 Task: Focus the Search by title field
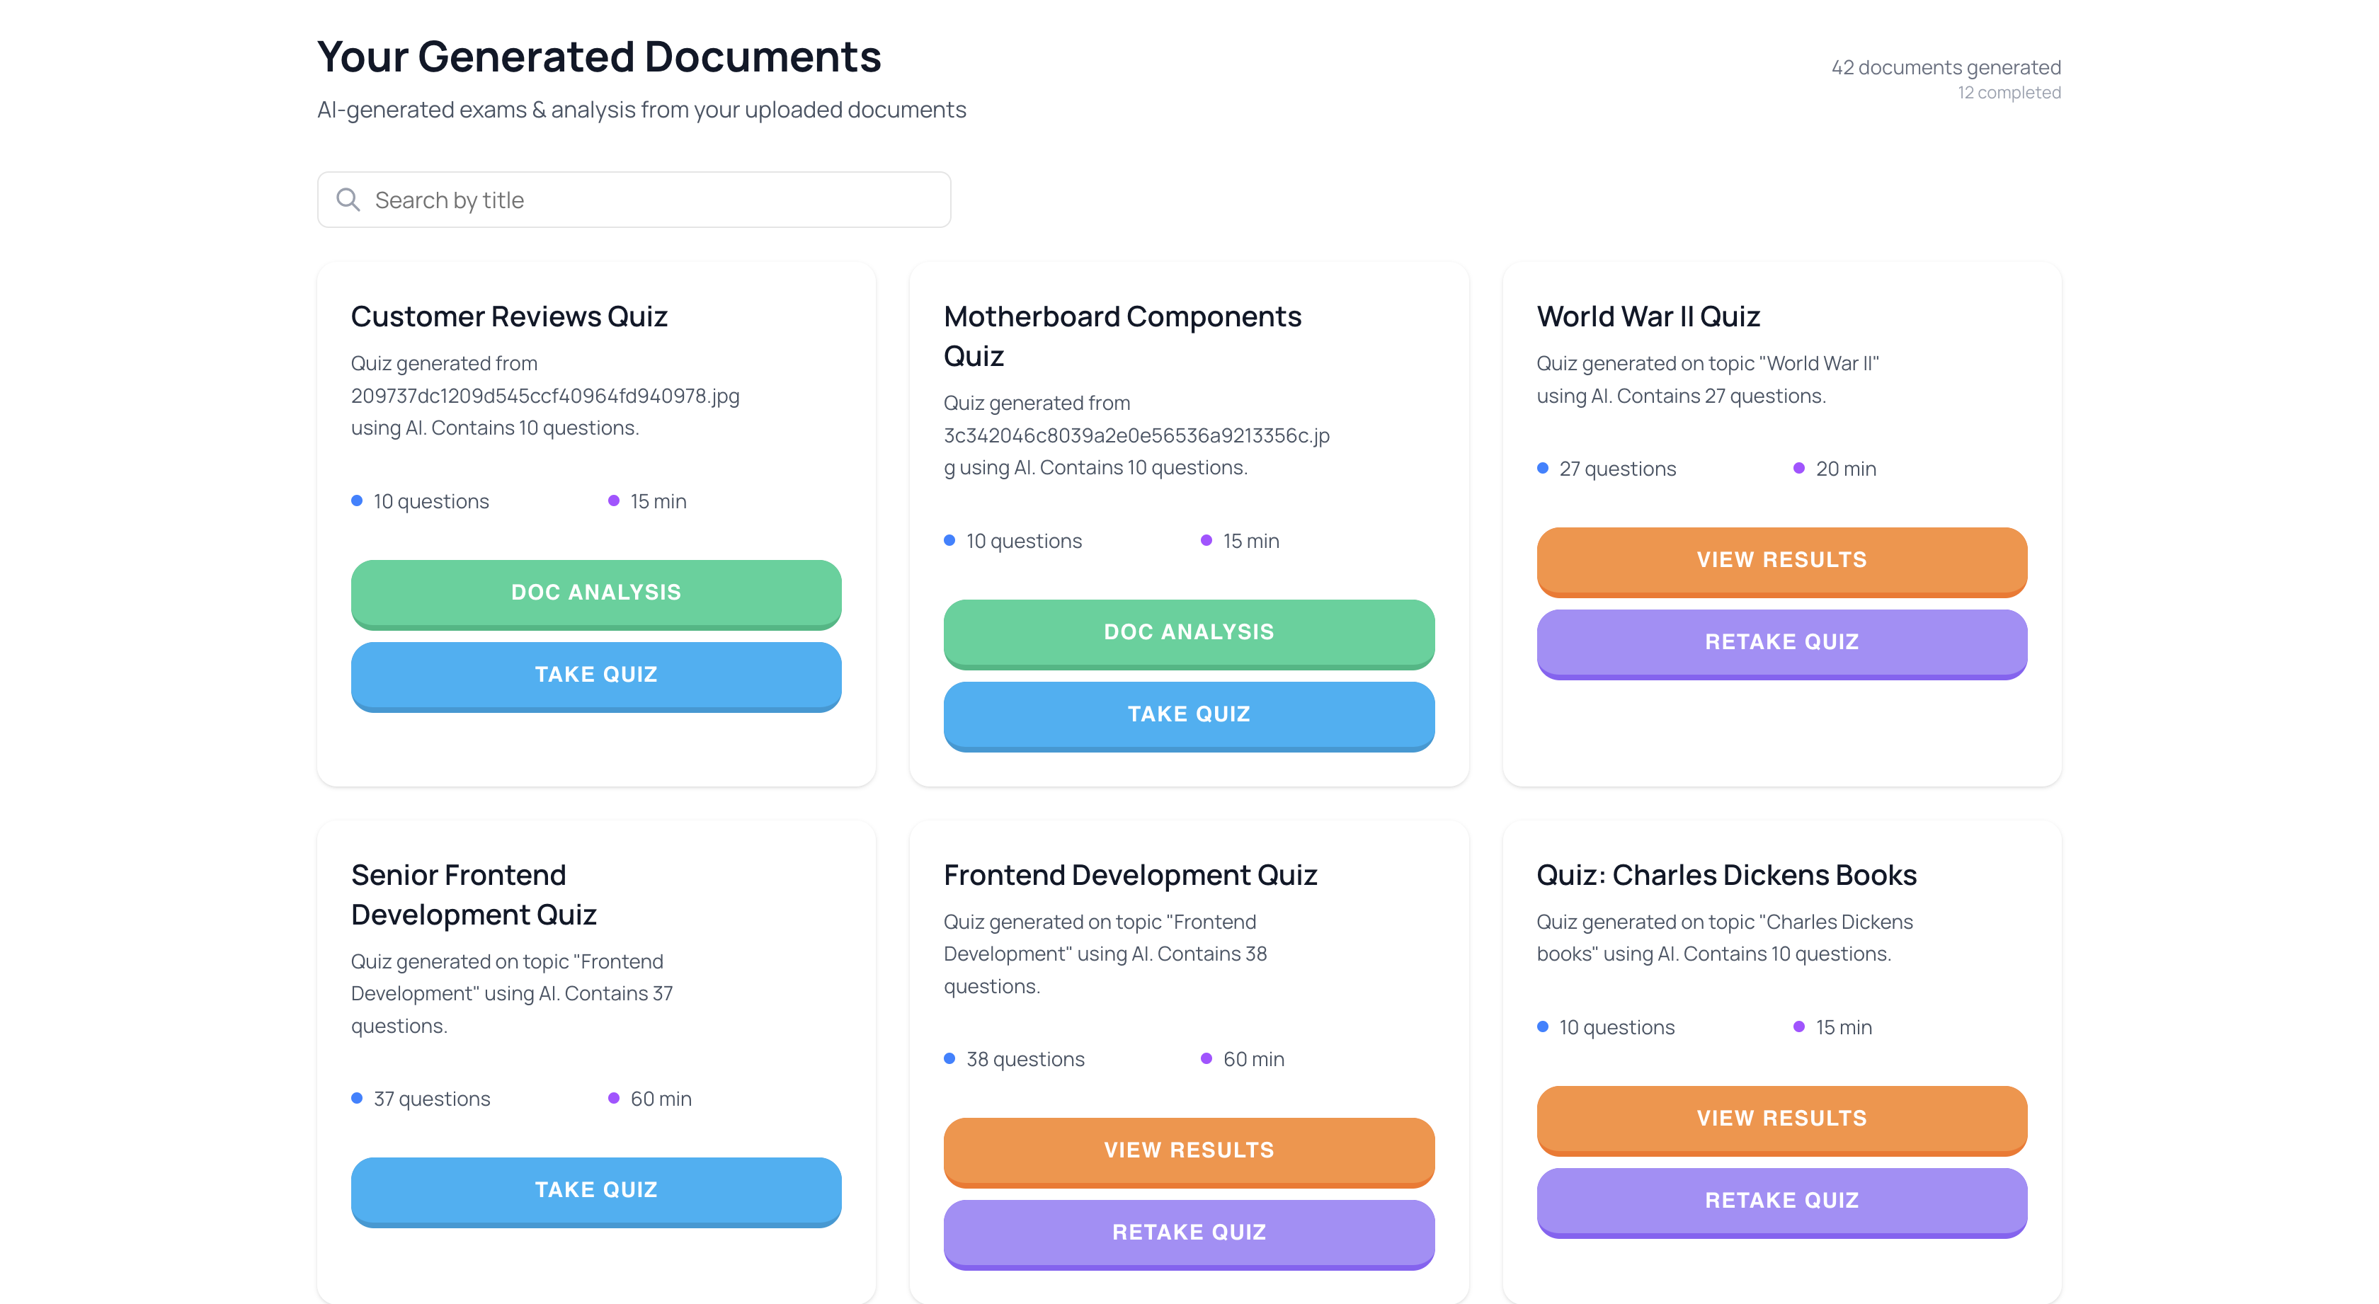click(634, 200)
